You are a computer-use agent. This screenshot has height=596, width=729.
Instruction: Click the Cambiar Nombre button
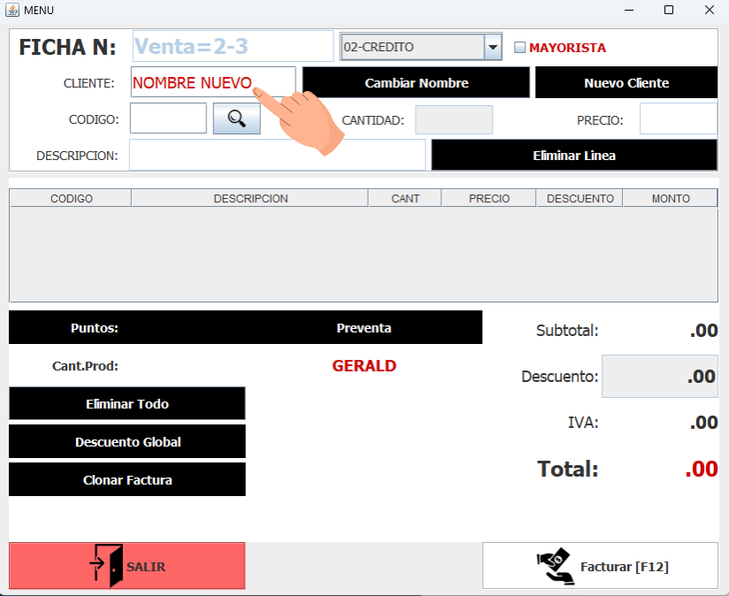pyautogui.click(x=416, y=83)
